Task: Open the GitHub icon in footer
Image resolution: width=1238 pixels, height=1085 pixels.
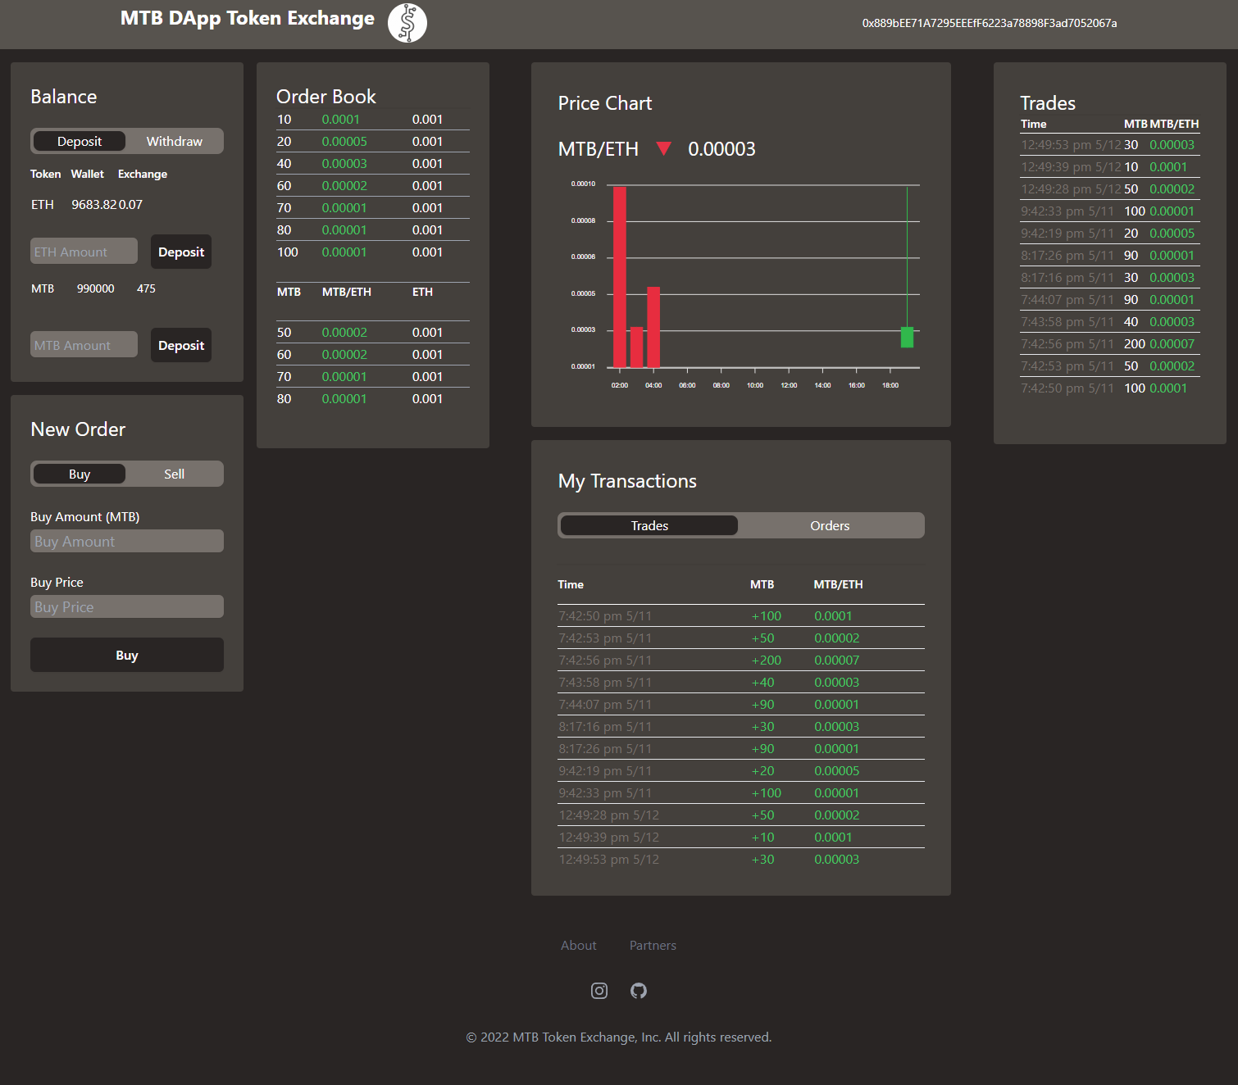Action: point(639,991)
